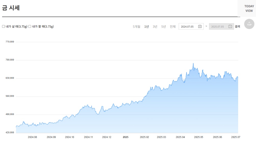This screenshot has height=143, width=256.
Task: Open the TODAY VIEW panel
Action: pyautogui.click(x=249, y=8)
